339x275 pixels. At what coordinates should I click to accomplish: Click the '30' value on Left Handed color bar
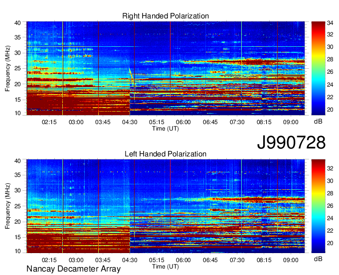pos(330,181)
